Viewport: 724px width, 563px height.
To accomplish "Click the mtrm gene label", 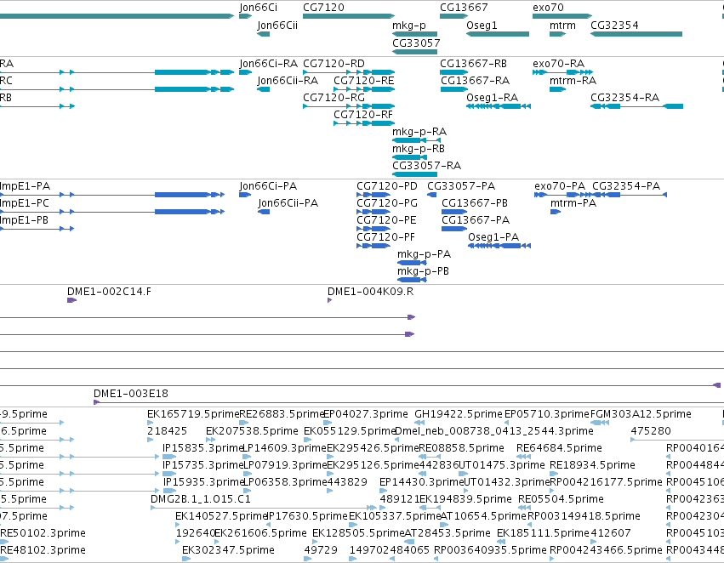I will click(562, 26).
